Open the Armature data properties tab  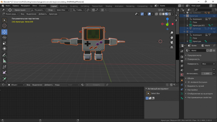(x=182, y=94)
